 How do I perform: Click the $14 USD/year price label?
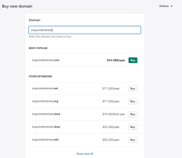click(116, 60)
